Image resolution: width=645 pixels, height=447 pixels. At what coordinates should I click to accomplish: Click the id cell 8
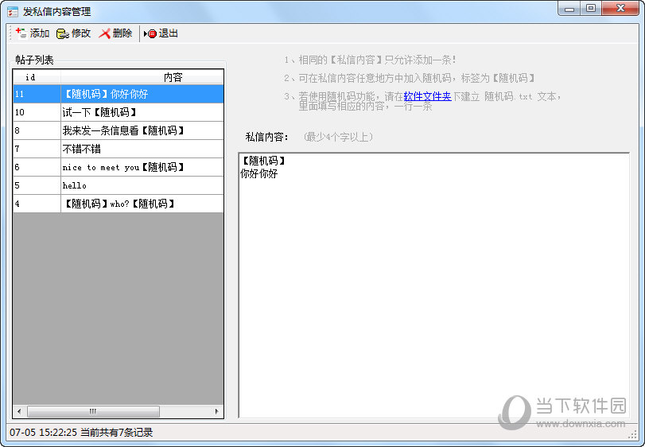(37, 130)
